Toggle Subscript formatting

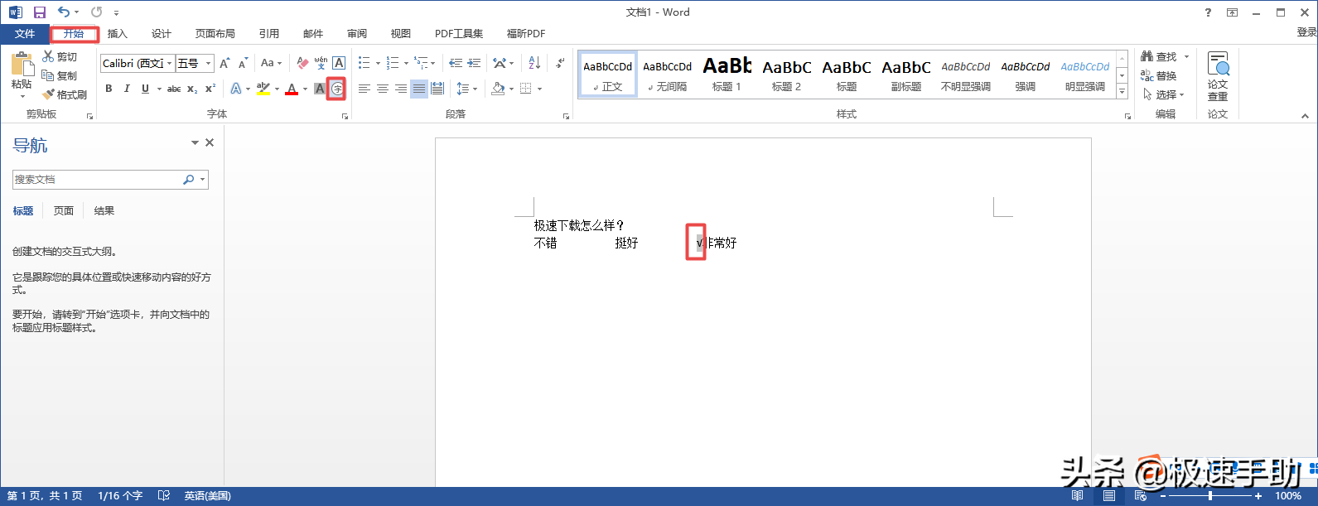(192, 89)
